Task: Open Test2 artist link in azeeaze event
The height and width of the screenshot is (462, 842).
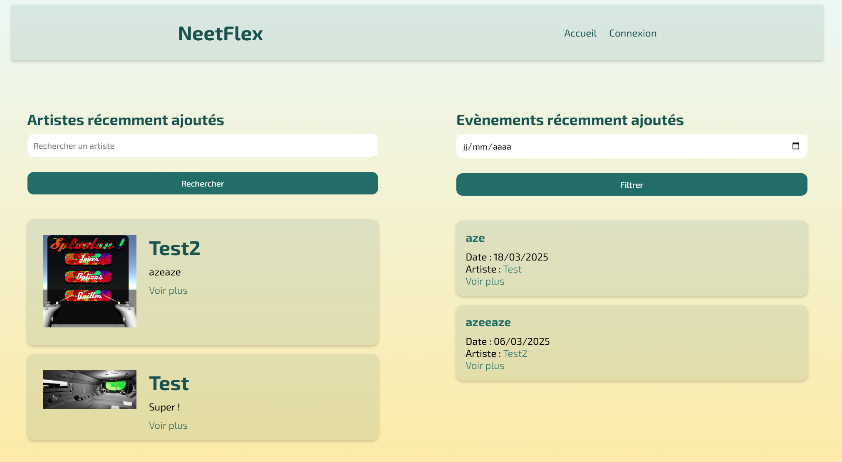Action: pos(515,354)
